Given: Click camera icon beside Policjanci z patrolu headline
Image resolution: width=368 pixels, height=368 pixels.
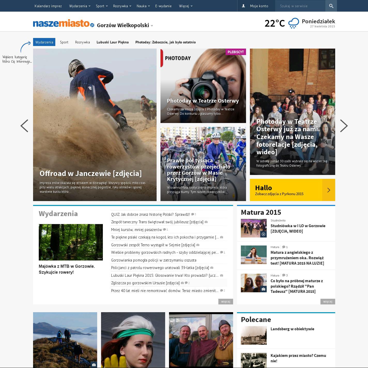Looking at the screenshot, I should coord(212,268).
